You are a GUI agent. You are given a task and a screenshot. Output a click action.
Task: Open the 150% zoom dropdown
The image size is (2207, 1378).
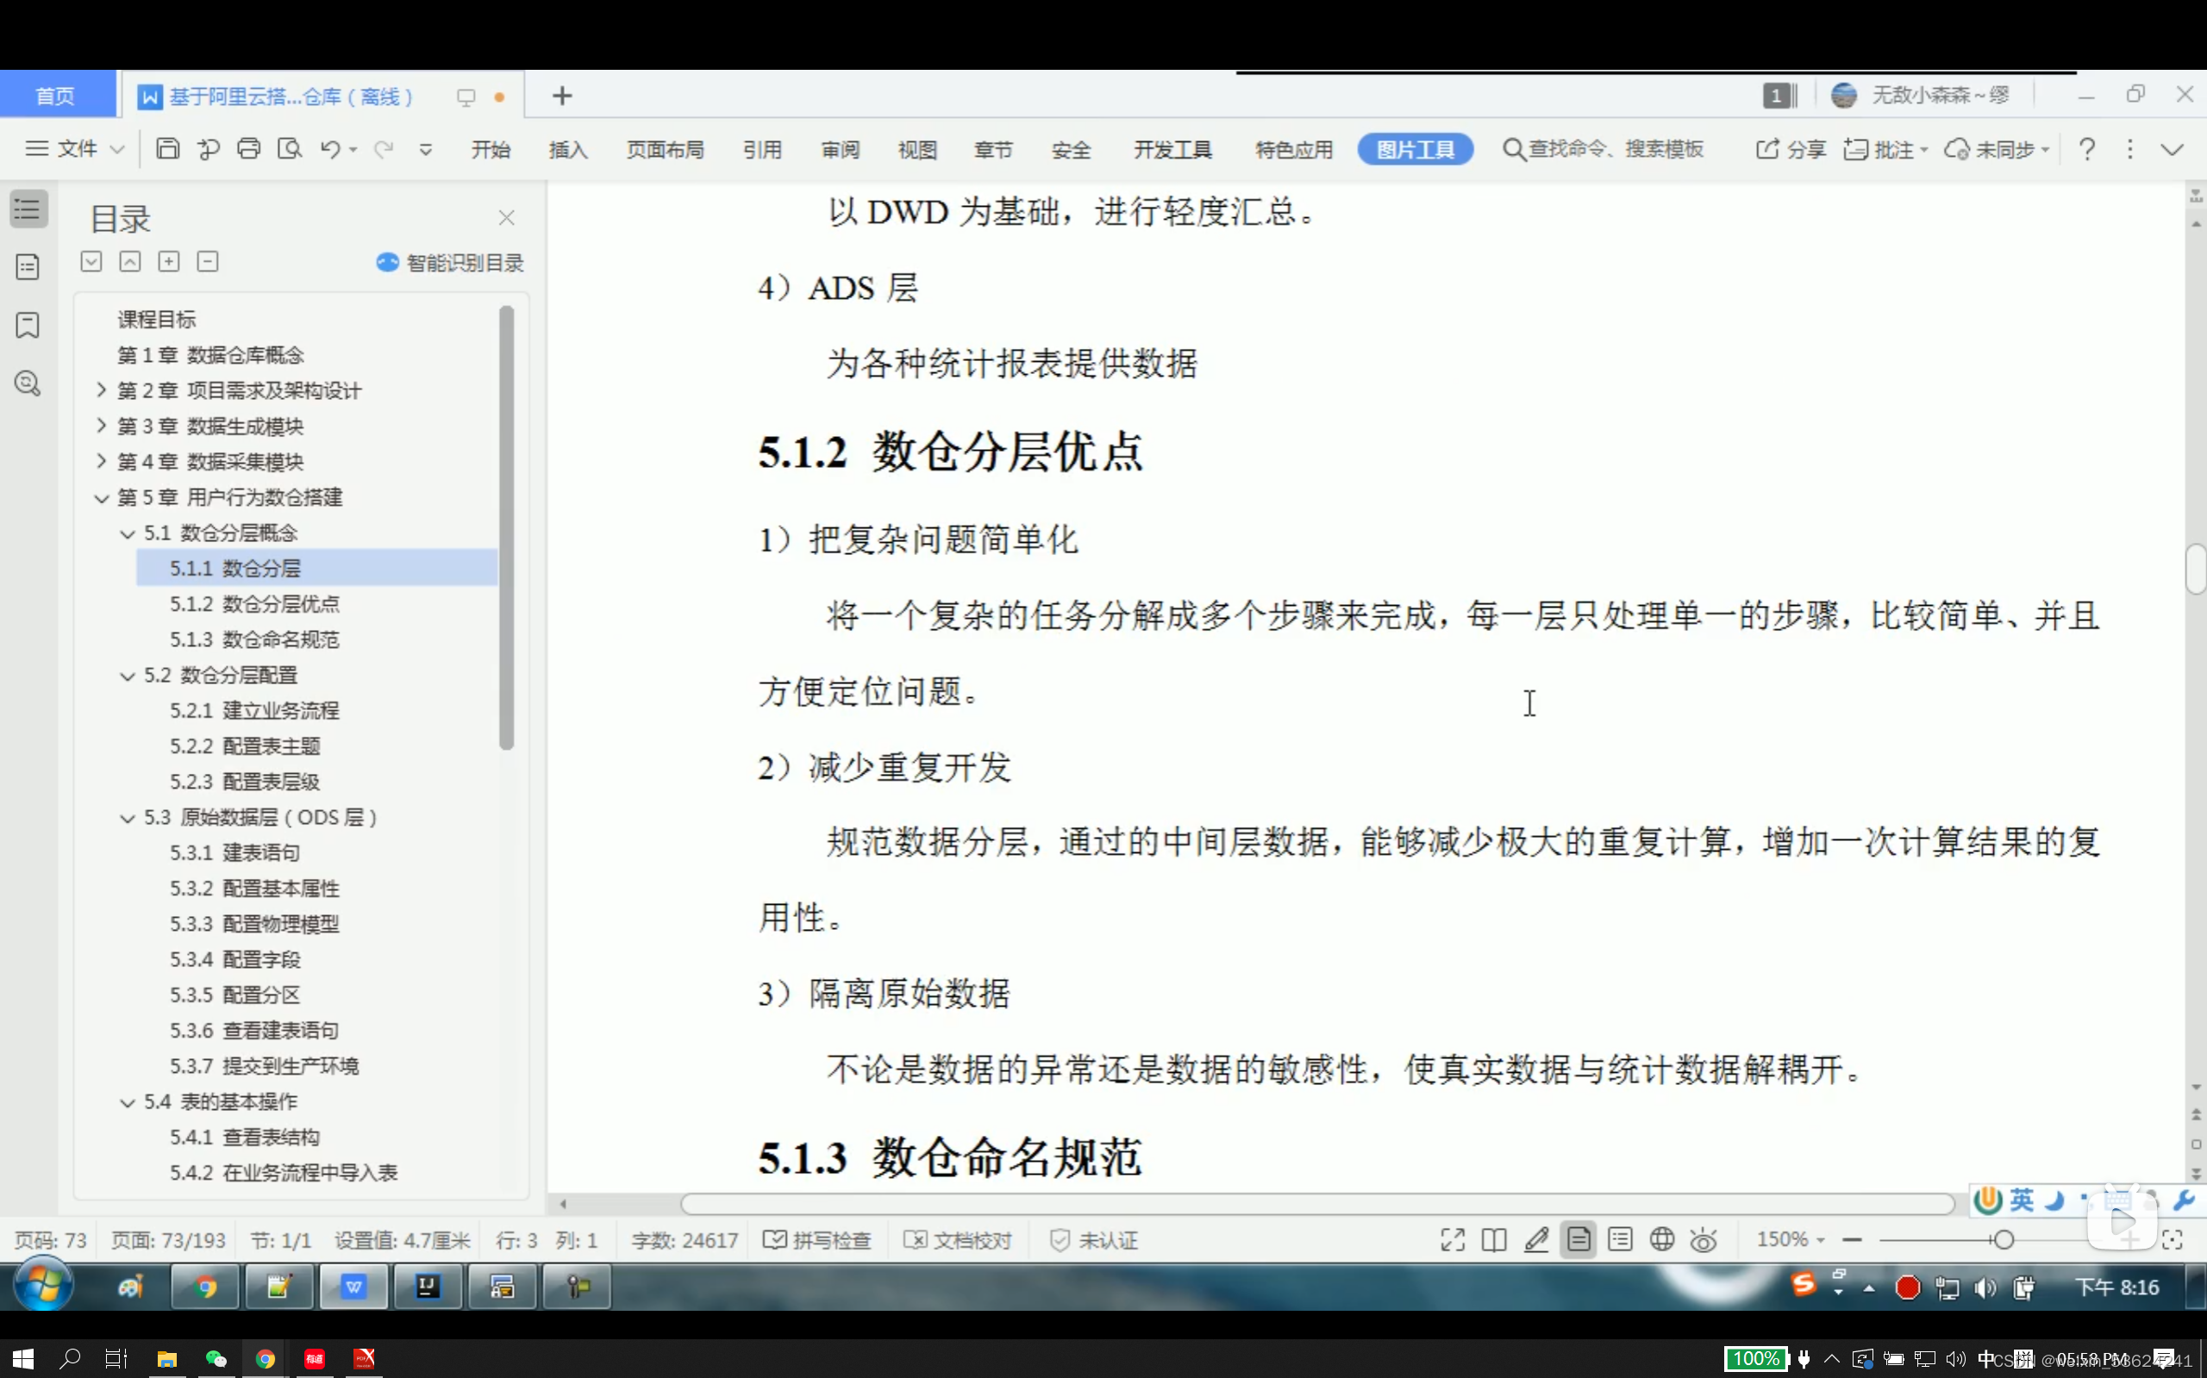click(x=1791, y=1239)
